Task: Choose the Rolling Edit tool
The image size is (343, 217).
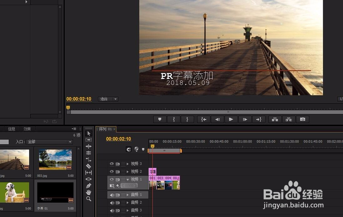Action: coord(88,153)
